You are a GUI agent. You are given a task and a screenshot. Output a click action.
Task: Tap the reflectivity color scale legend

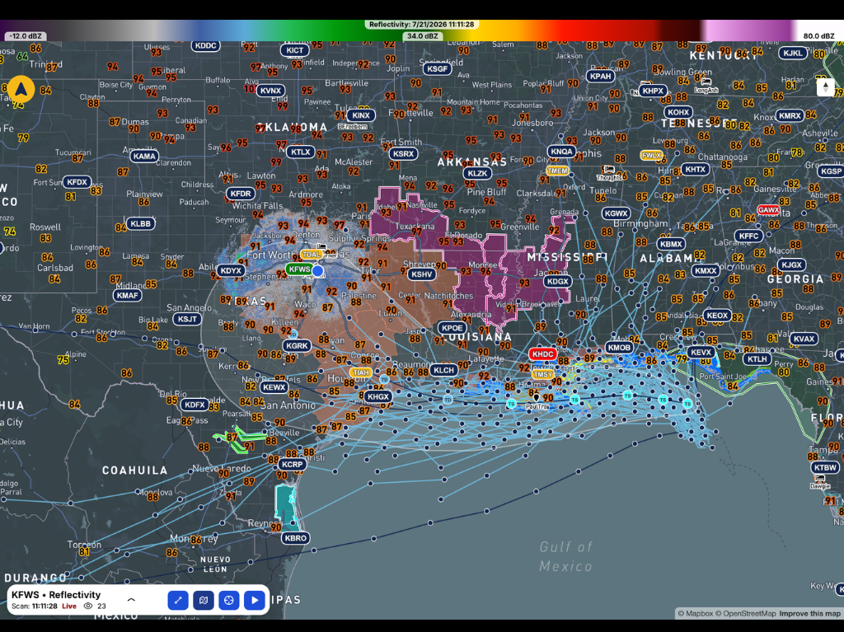point(422,30)
